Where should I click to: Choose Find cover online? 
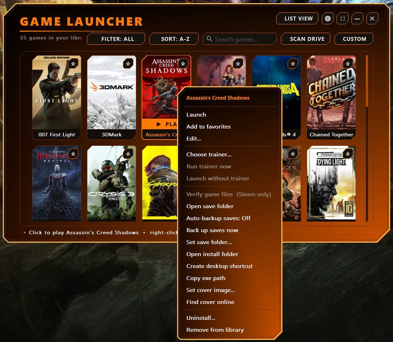(x=230, y=302)
